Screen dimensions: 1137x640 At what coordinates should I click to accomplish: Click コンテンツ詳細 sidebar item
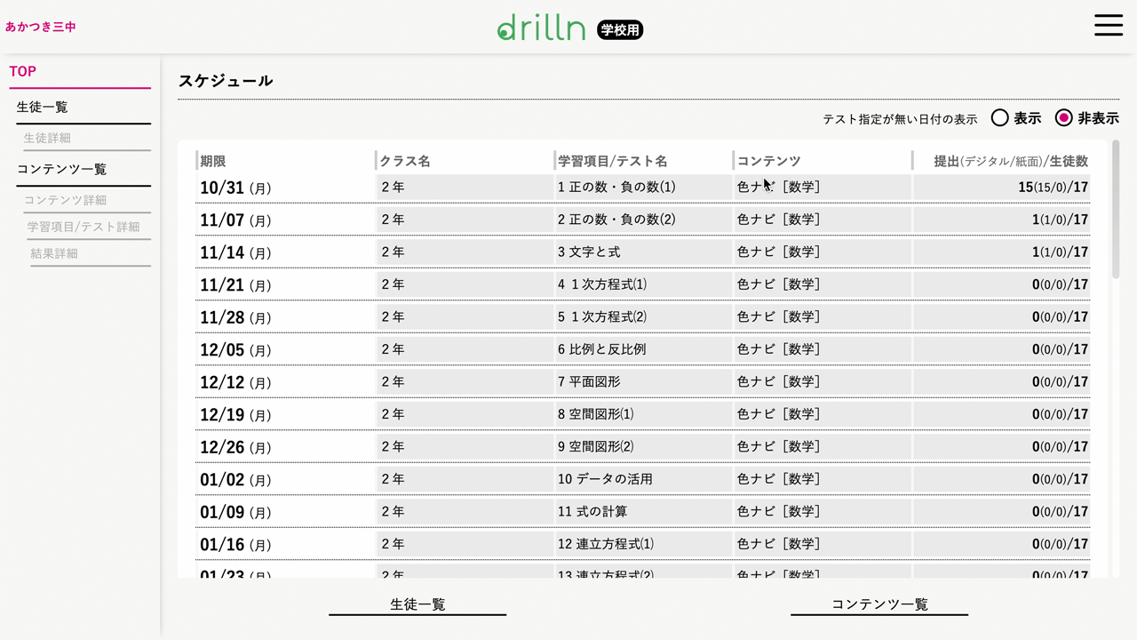pyautogui.click(x=65, y=201)
